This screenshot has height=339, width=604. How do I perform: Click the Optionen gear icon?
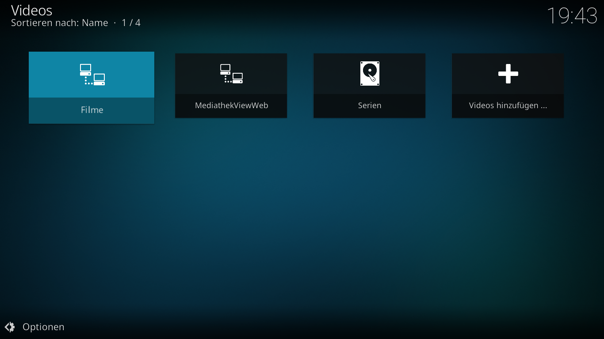[x=9, y=327]
